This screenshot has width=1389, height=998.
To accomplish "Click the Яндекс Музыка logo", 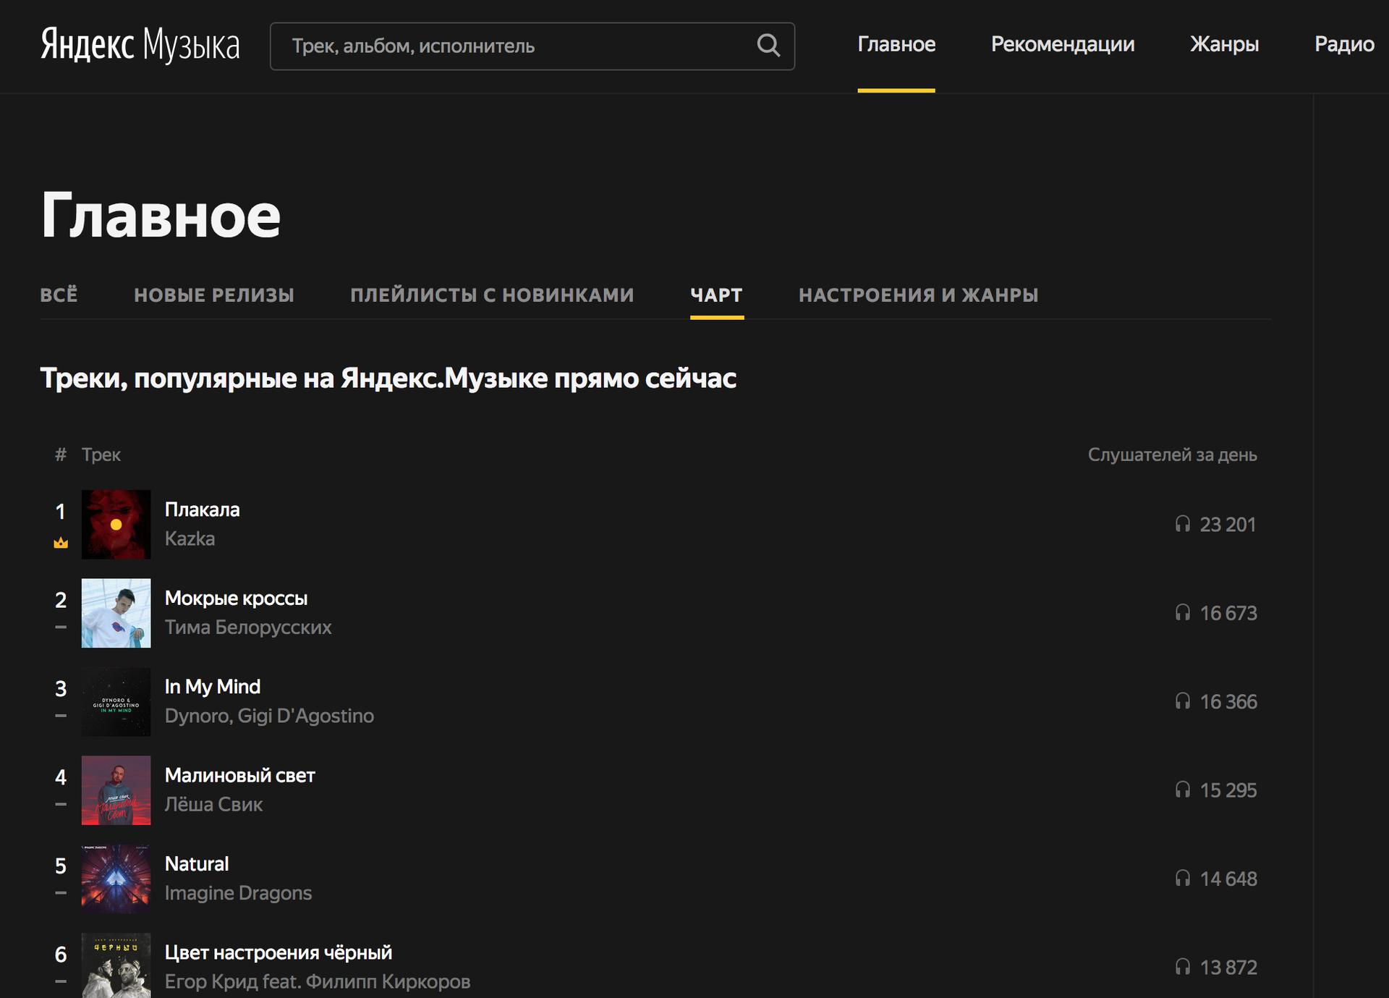I will (x=140, y=45).
